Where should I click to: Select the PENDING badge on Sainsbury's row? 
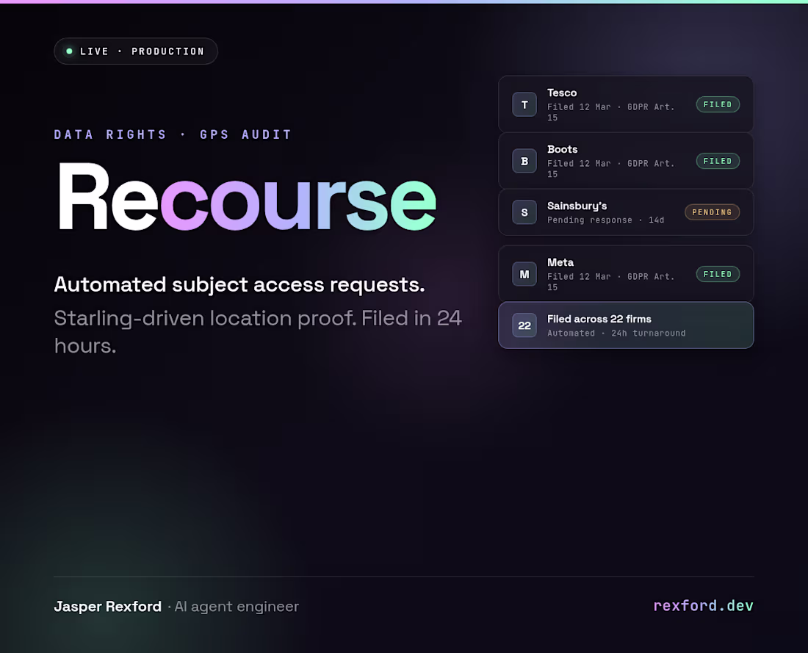pos(713,212)
